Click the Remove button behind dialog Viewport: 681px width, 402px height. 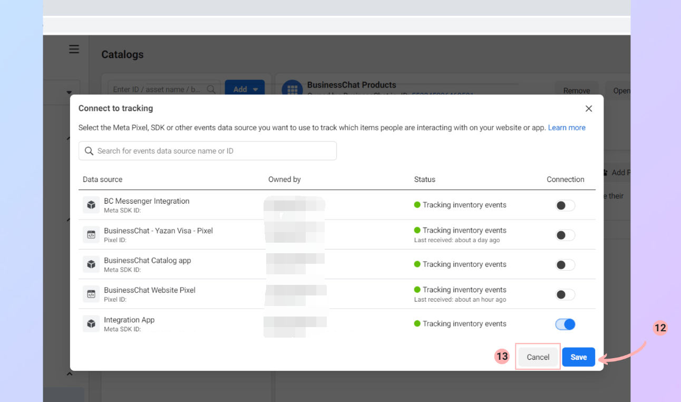click(x=576, y=91)
